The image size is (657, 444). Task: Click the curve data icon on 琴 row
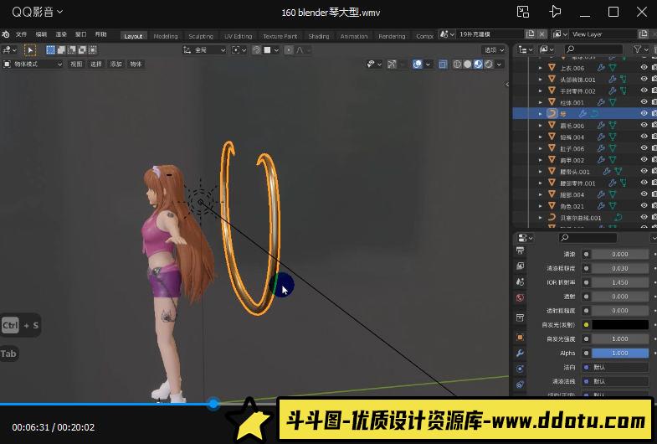coord(594,114)
